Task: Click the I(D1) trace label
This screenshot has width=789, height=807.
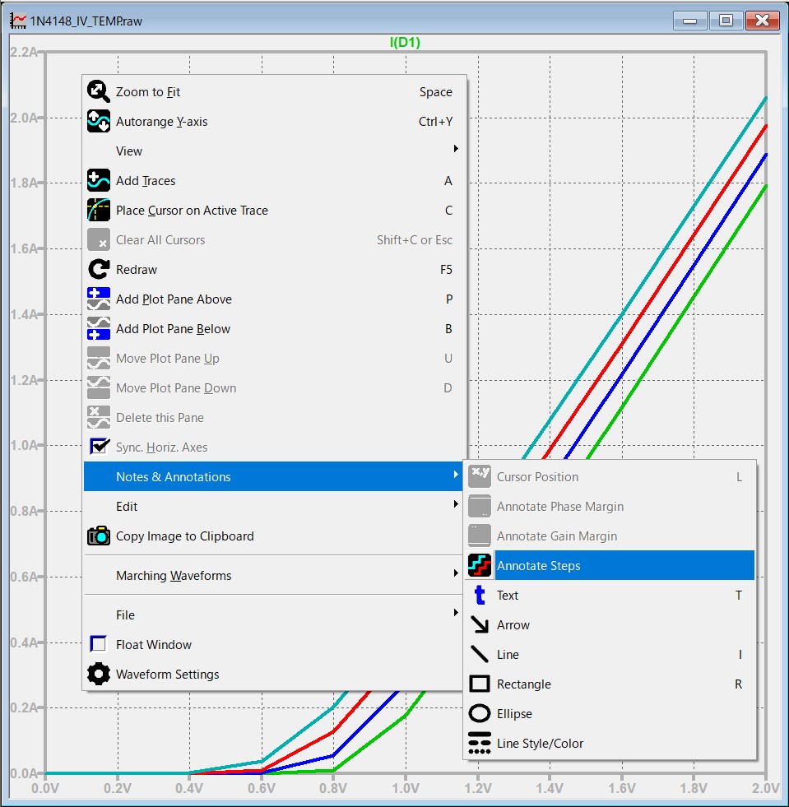Action: click(x=405, y=43)
